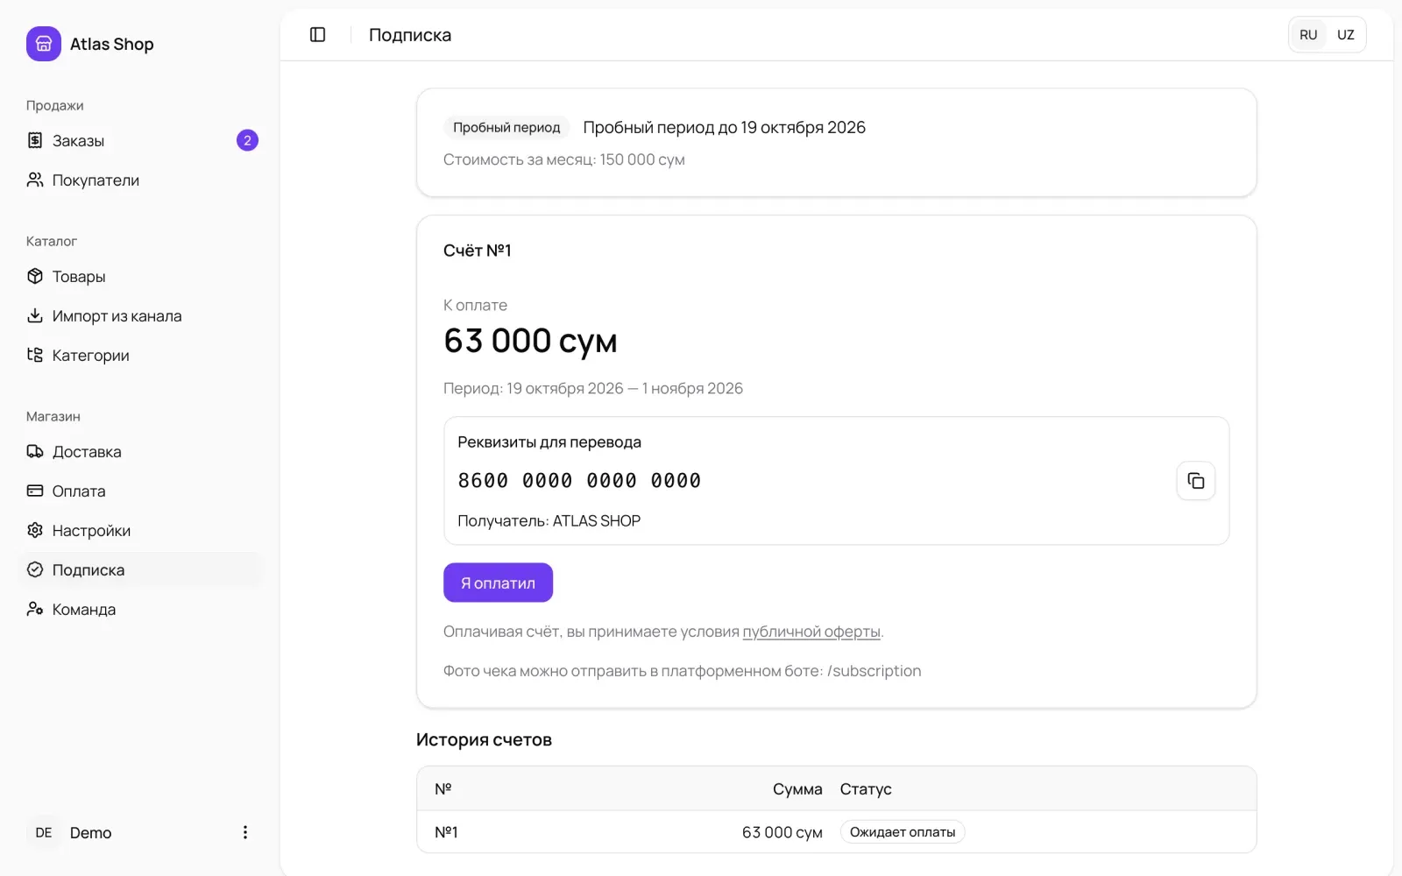This screenshot has height=876, width=1402.
Task: Click the Товары box icon
Action: point(35,276)
